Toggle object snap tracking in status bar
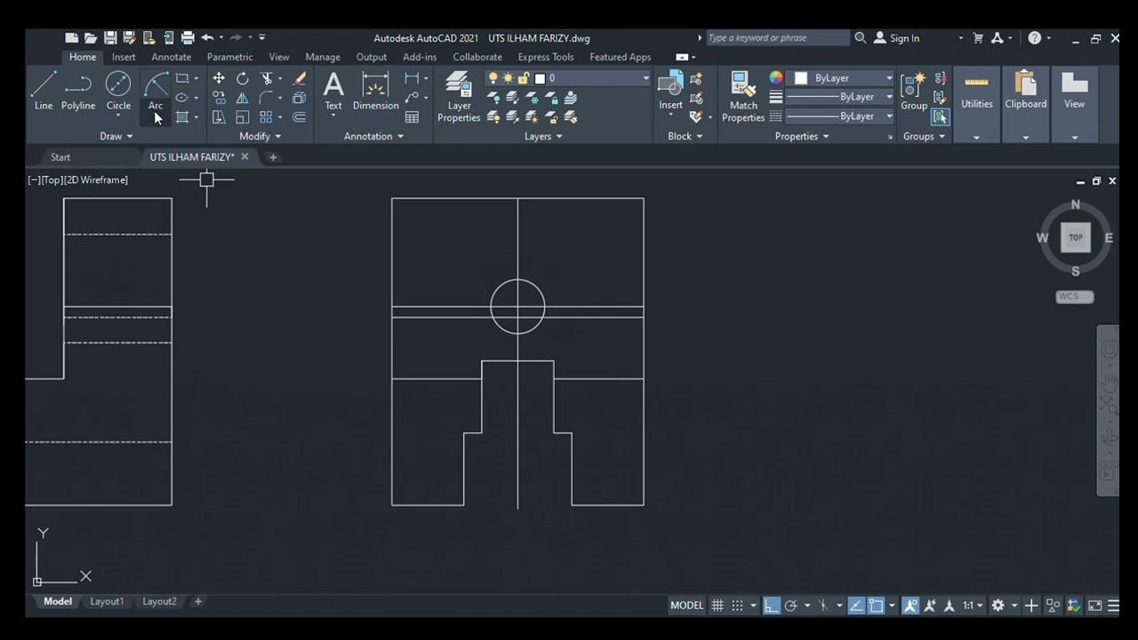 855,605
